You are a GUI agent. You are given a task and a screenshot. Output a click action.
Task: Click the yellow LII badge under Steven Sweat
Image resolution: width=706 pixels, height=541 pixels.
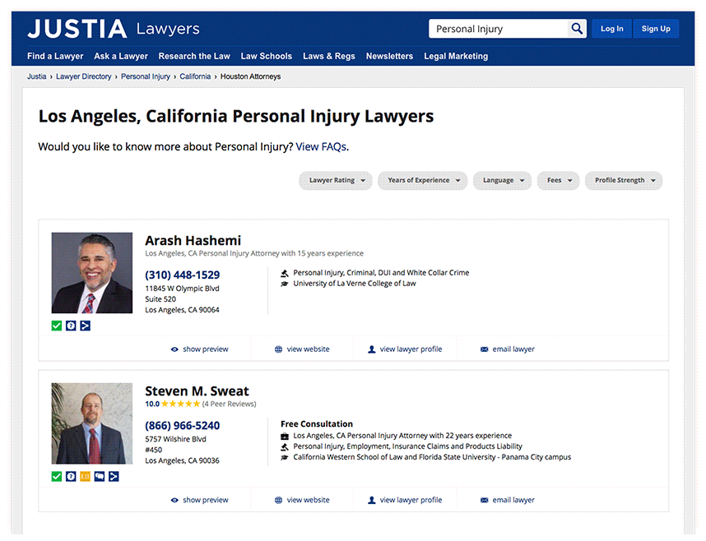click(x=85, y=476)
